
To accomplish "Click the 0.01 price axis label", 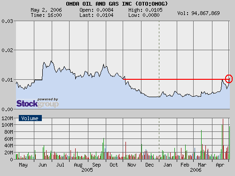I will click(x=8, y=80).
